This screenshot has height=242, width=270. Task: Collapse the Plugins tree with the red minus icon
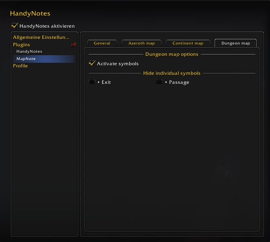[x=74, y=45]
